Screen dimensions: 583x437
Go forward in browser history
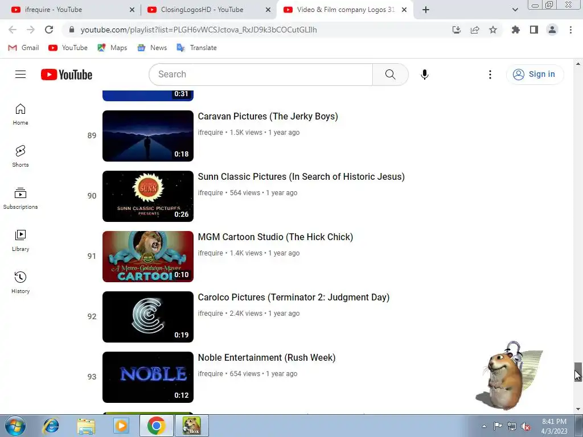pos(31,30)
